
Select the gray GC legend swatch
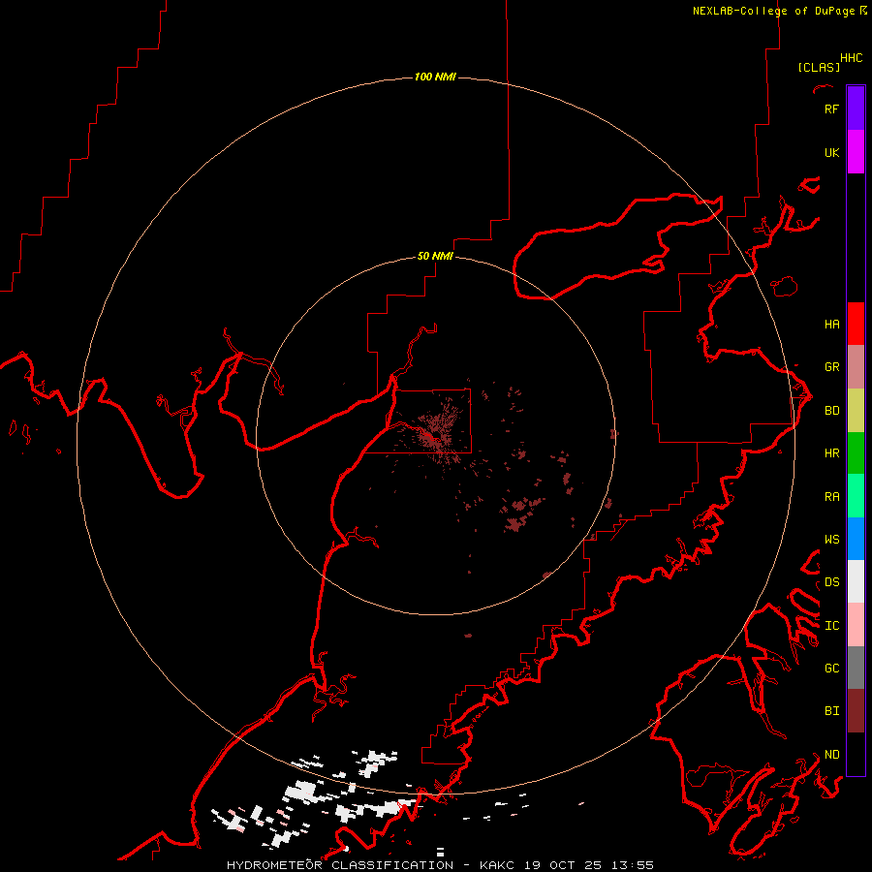tap(856, 668)
